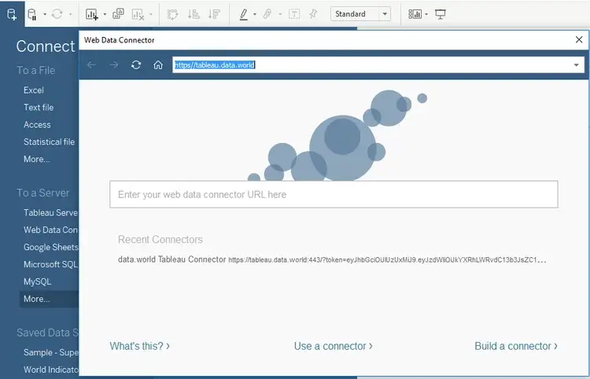Click the Presentation Mode icon
The image size is (590, 379).
coord(441,14)
